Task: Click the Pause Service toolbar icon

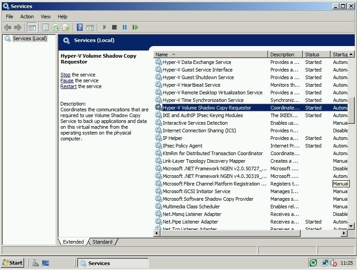Action: tap(125, 27)
